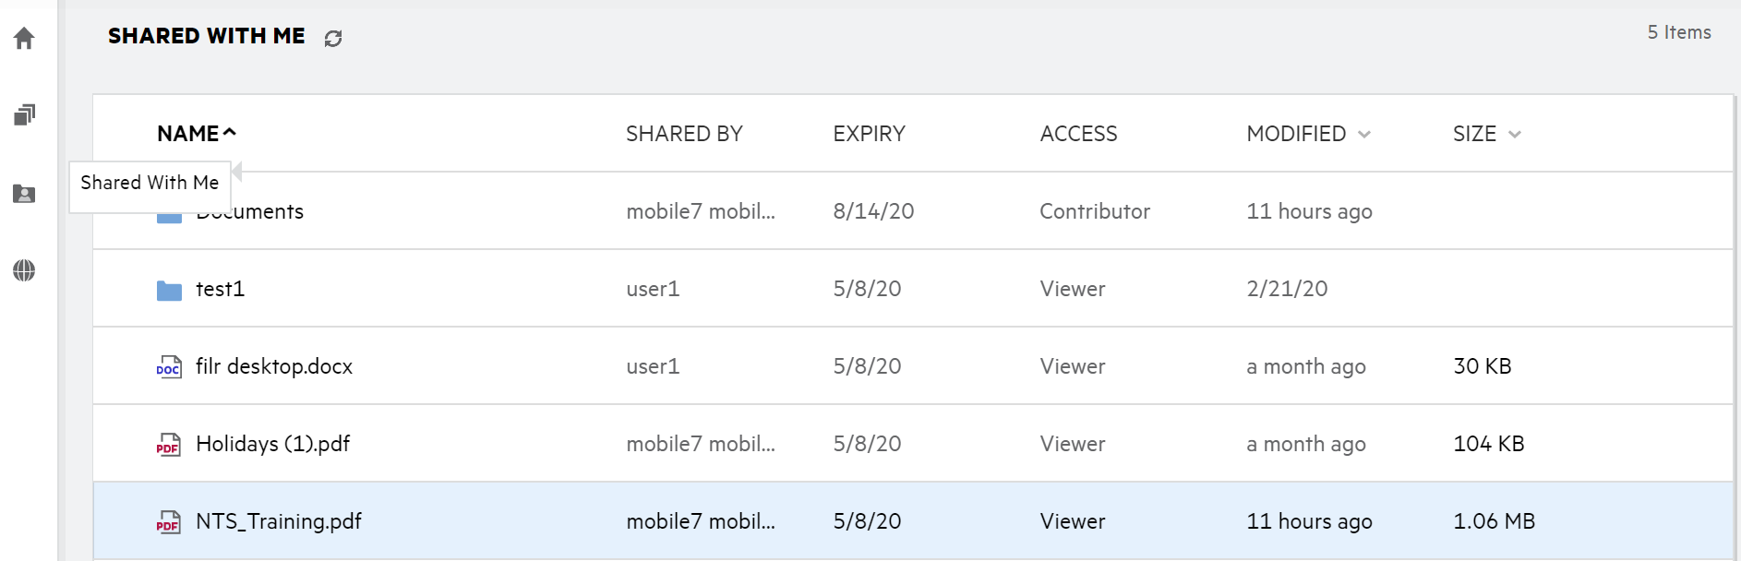The height and width of the screenshot is (561, 1741).
Task: Click the Shared By column header
Action: click(684, 134)
